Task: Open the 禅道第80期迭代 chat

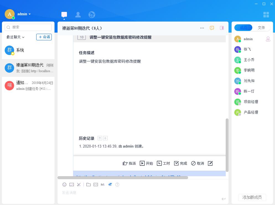Action: click(x=28, y=68)
